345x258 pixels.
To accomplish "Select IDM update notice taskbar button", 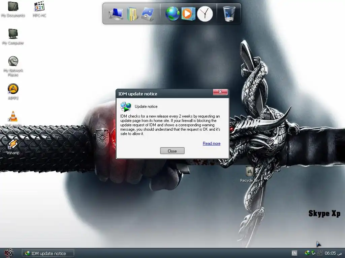I will (48, 253).
